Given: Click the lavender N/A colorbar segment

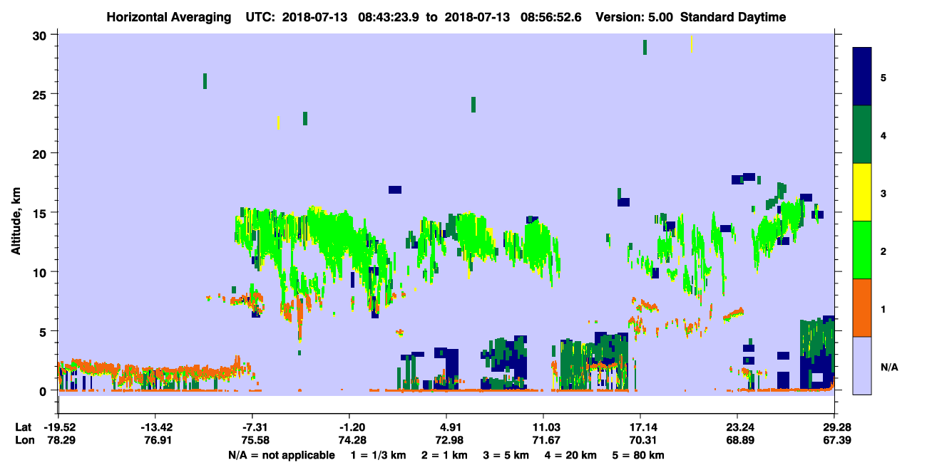Looking at the screenshot, I should pos(862,365).
